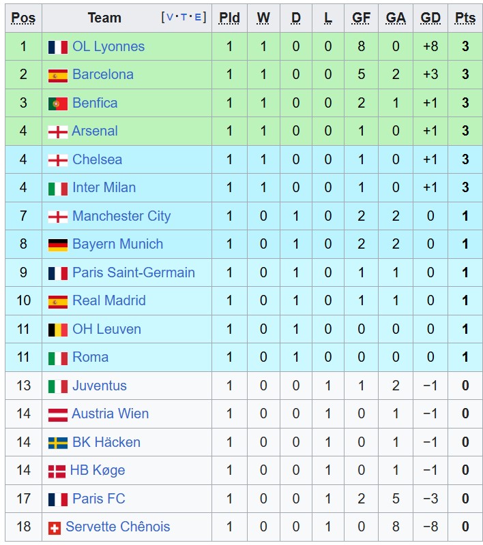Click the Portugal flag next to Benfica
Viewport: 483px width, 545px height.
(x=58, y=104)
